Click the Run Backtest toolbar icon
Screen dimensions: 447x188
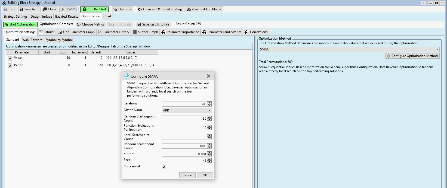(84, 9)
